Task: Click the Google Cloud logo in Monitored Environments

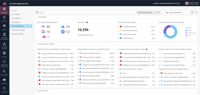Action: (43, 32)
